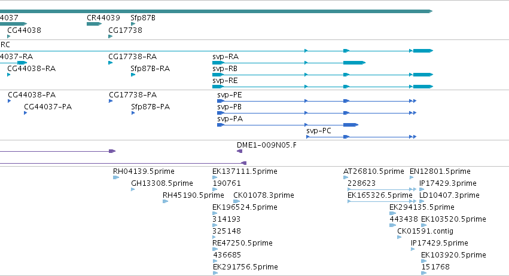Select the svp-RA transcript label

[x=225, y=57]
